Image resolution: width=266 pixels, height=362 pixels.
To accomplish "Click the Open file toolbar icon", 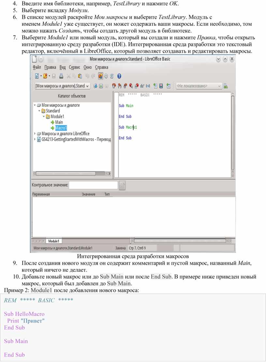I will click(x=45, y=76).
